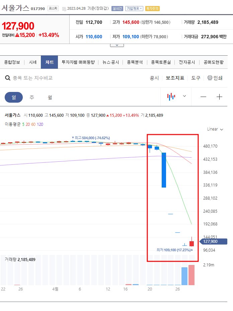Open the 종목토론실 tab
The width and height of the screenshot is (233, 311).
click(x=161, y=62)
